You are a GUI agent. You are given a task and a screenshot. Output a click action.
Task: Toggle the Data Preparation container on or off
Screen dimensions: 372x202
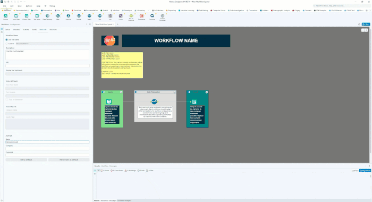pos(136,92)
